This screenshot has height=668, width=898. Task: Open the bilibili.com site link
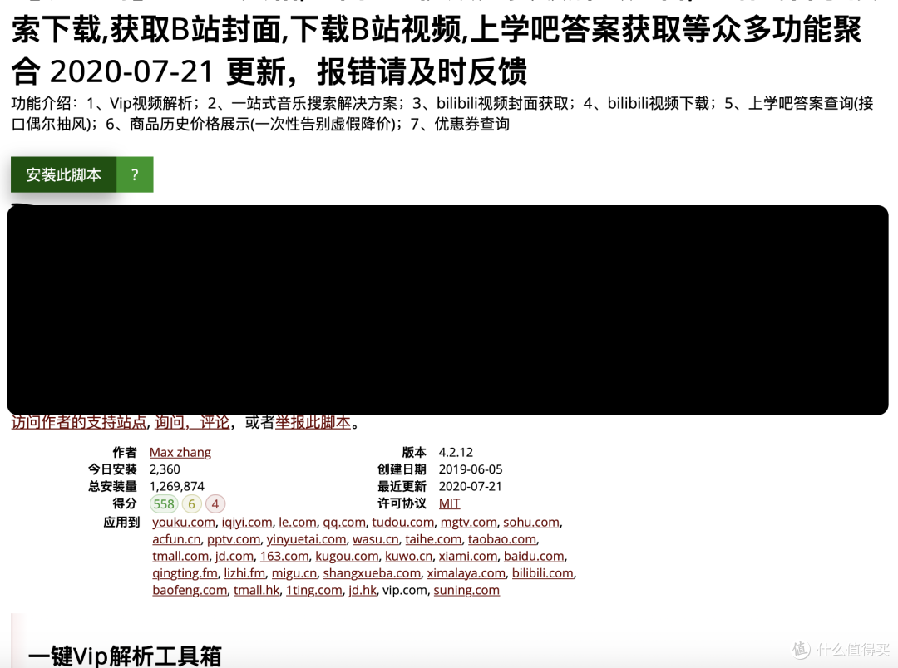click(543, 573)
